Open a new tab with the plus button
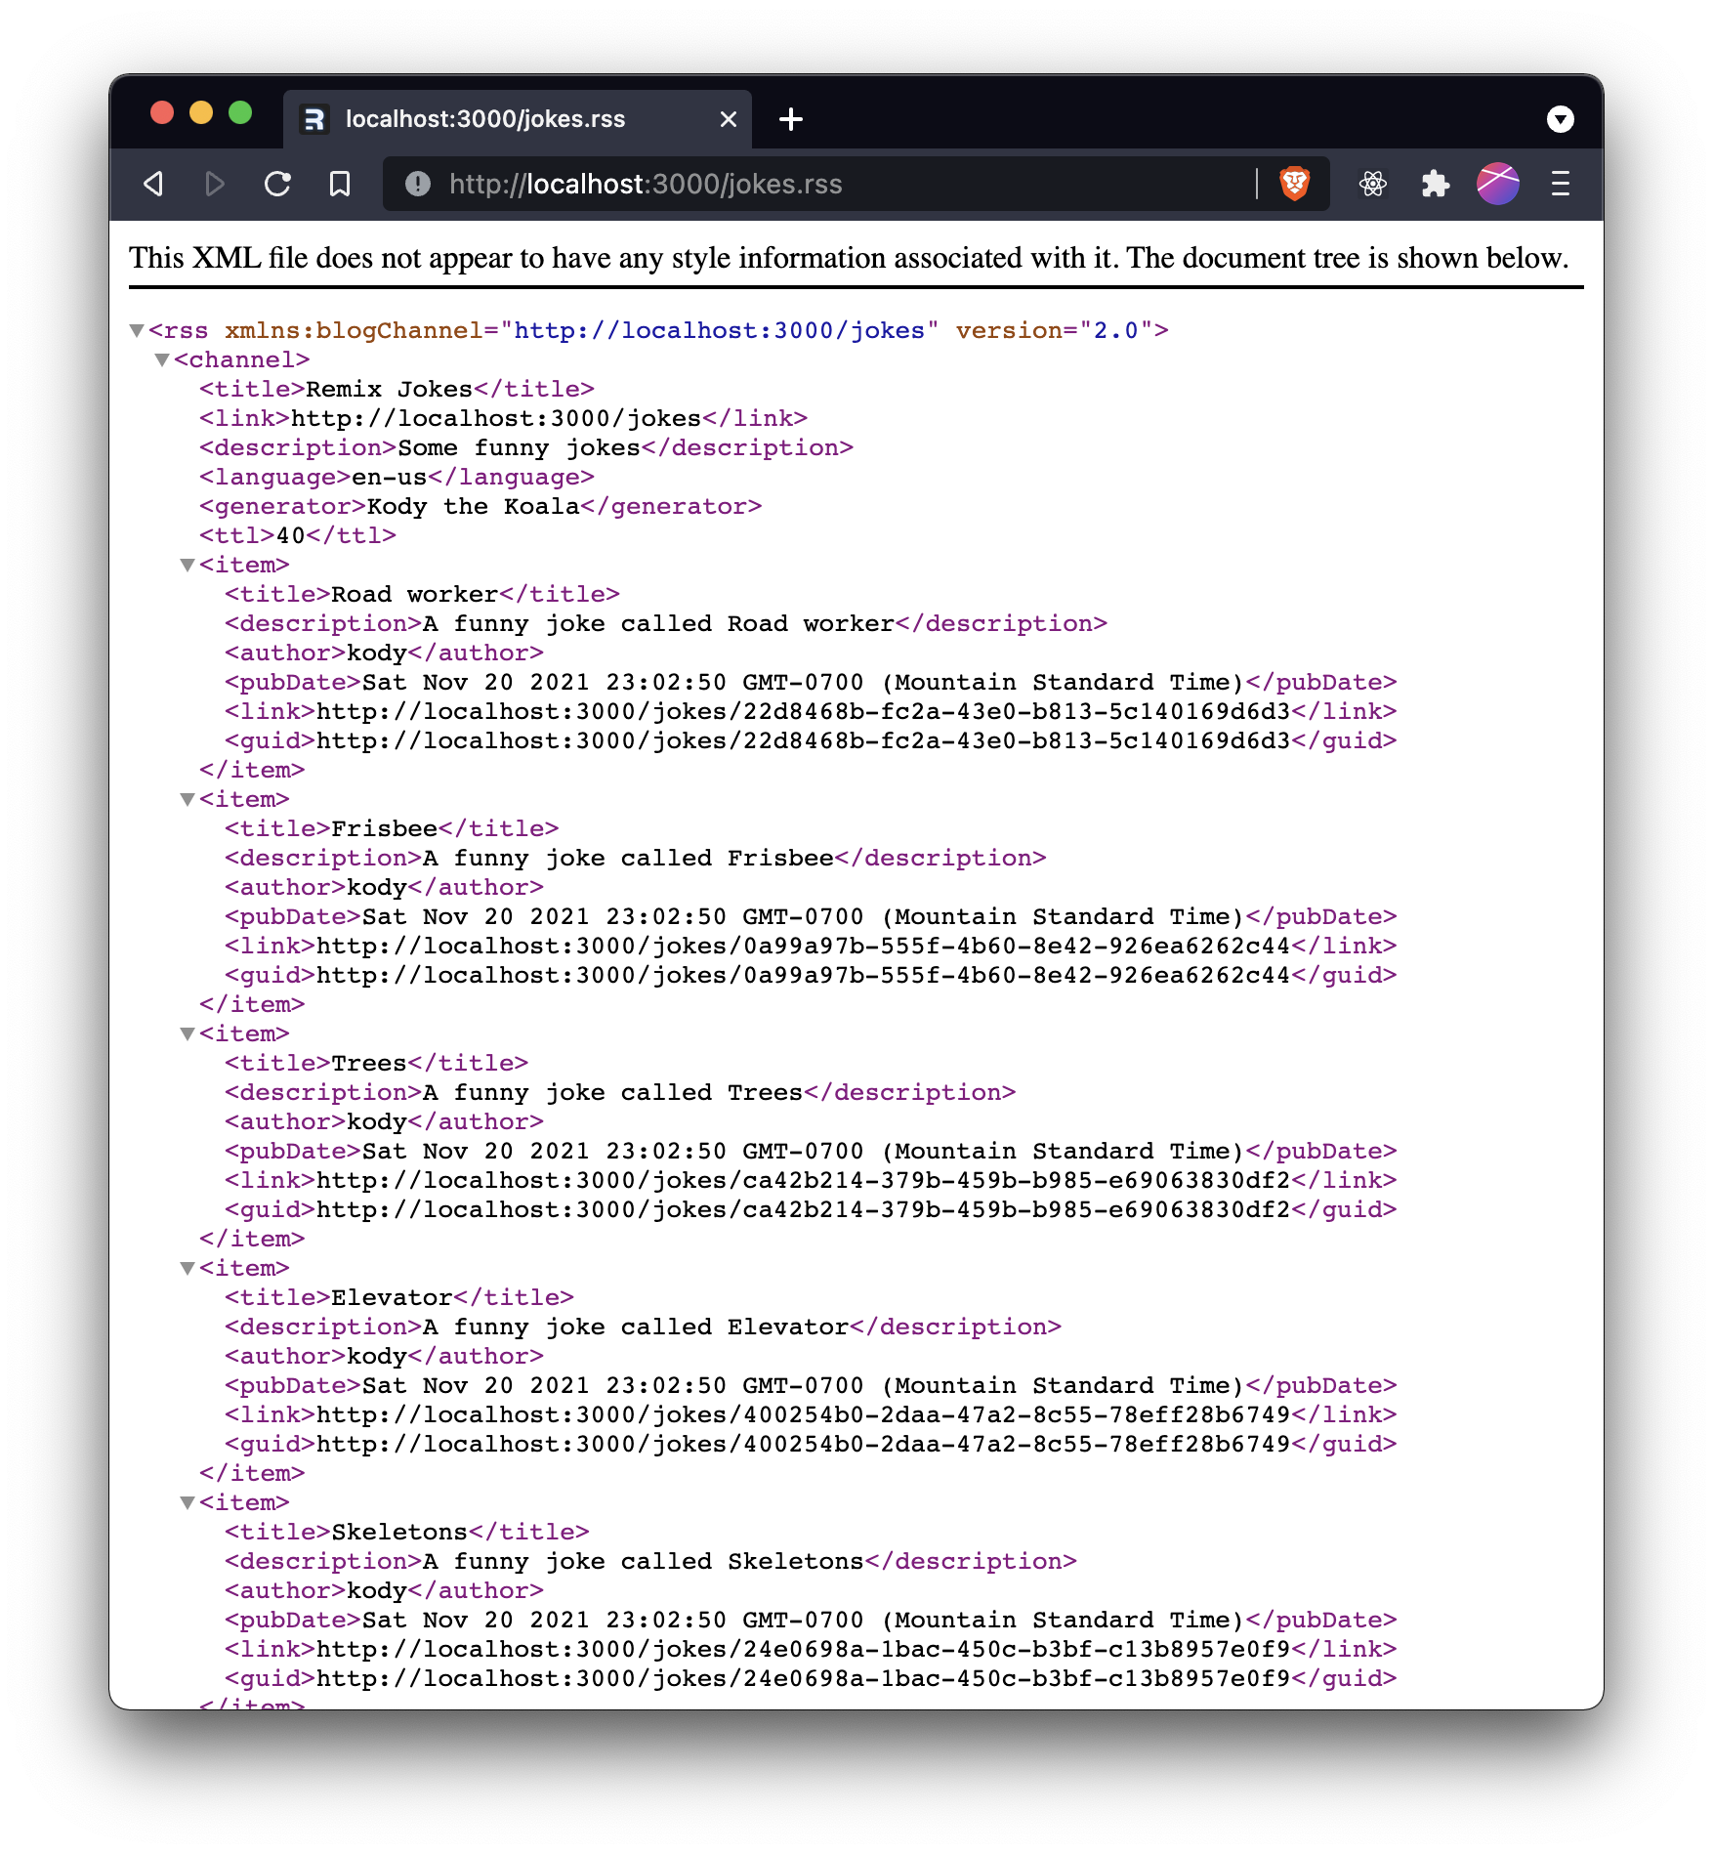Viewport: 1713px width, 1854px height. coord(791,119)
